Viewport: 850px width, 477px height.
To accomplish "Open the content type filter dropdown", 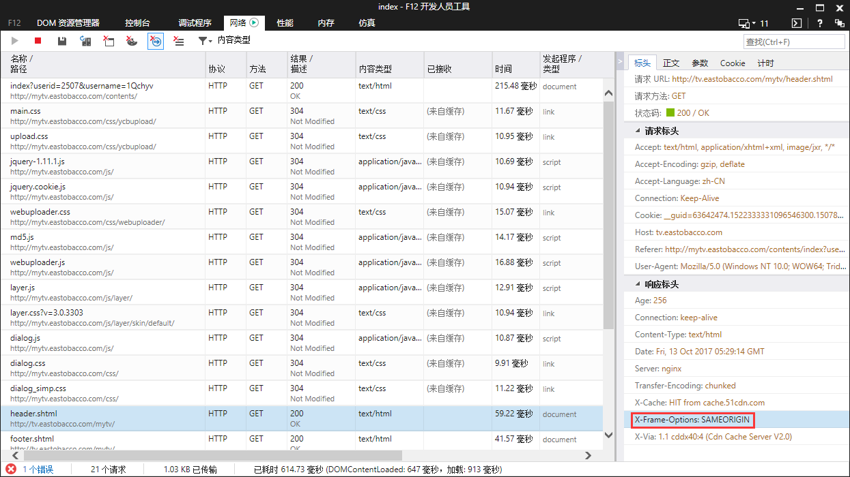I will click(206, 41).
